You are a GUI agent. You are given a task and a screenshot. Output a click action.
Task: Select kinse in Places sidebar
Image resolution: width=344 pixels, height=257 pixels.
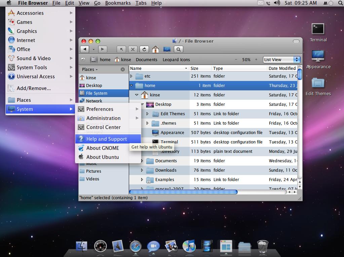(104, 78)
